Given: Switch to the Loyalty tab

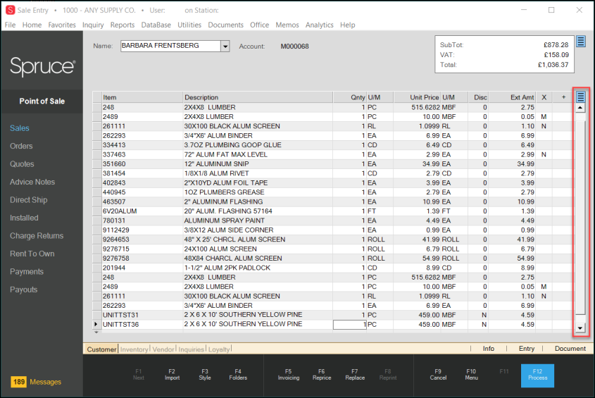Looking at the screenshot, I should (x=219, y=349).
